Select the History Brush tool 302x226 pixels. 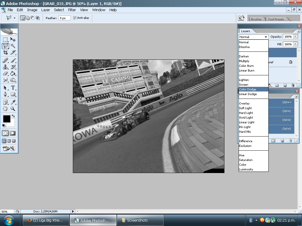13,67
